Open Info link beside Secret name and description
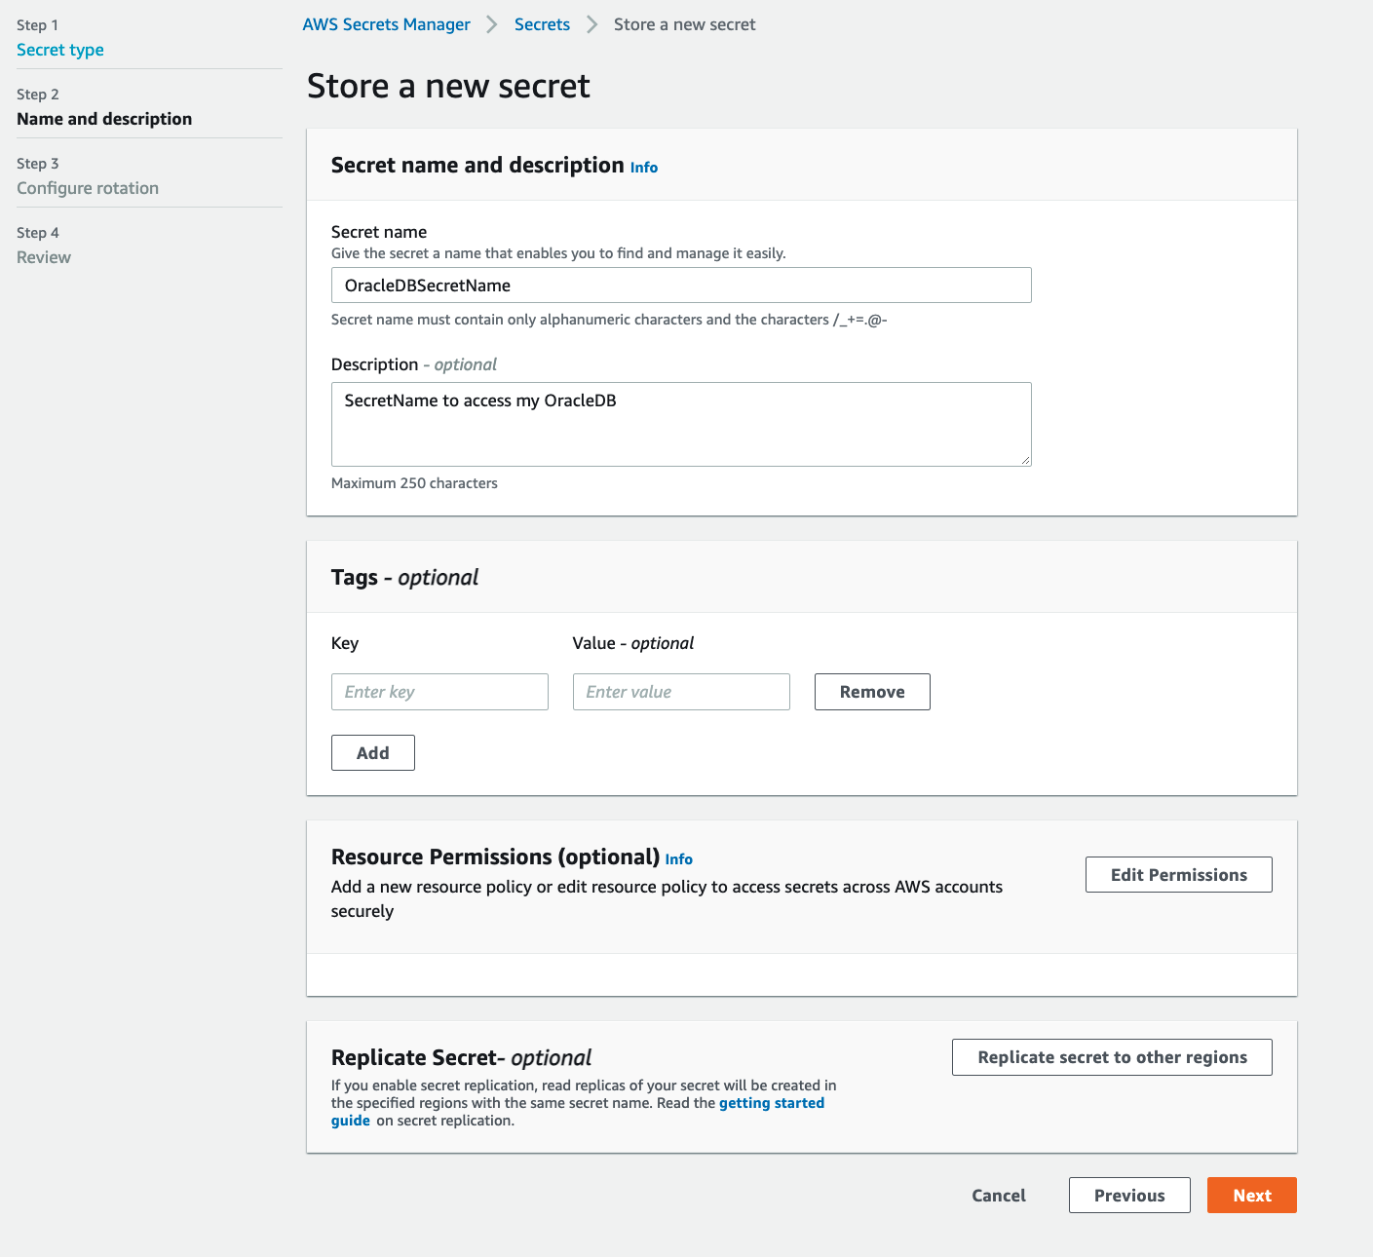Screen dimensions: 1373x1257 pos(644,168)
